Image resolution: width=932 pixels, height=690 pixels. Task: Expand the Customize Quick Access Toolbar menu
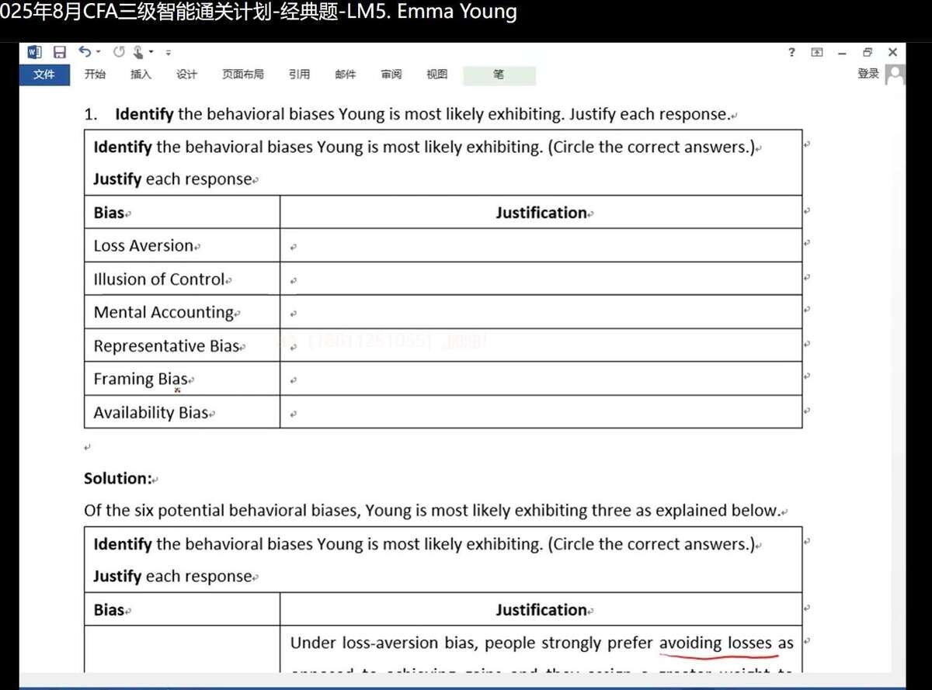pos(169,53)
